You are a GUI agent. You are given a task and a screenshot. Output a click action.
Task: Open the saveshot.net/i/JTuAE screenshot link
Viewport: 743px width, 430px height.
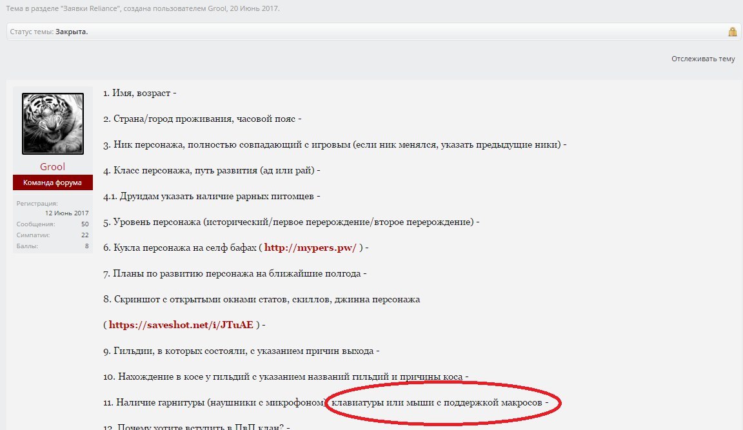[x=181, y=325]
